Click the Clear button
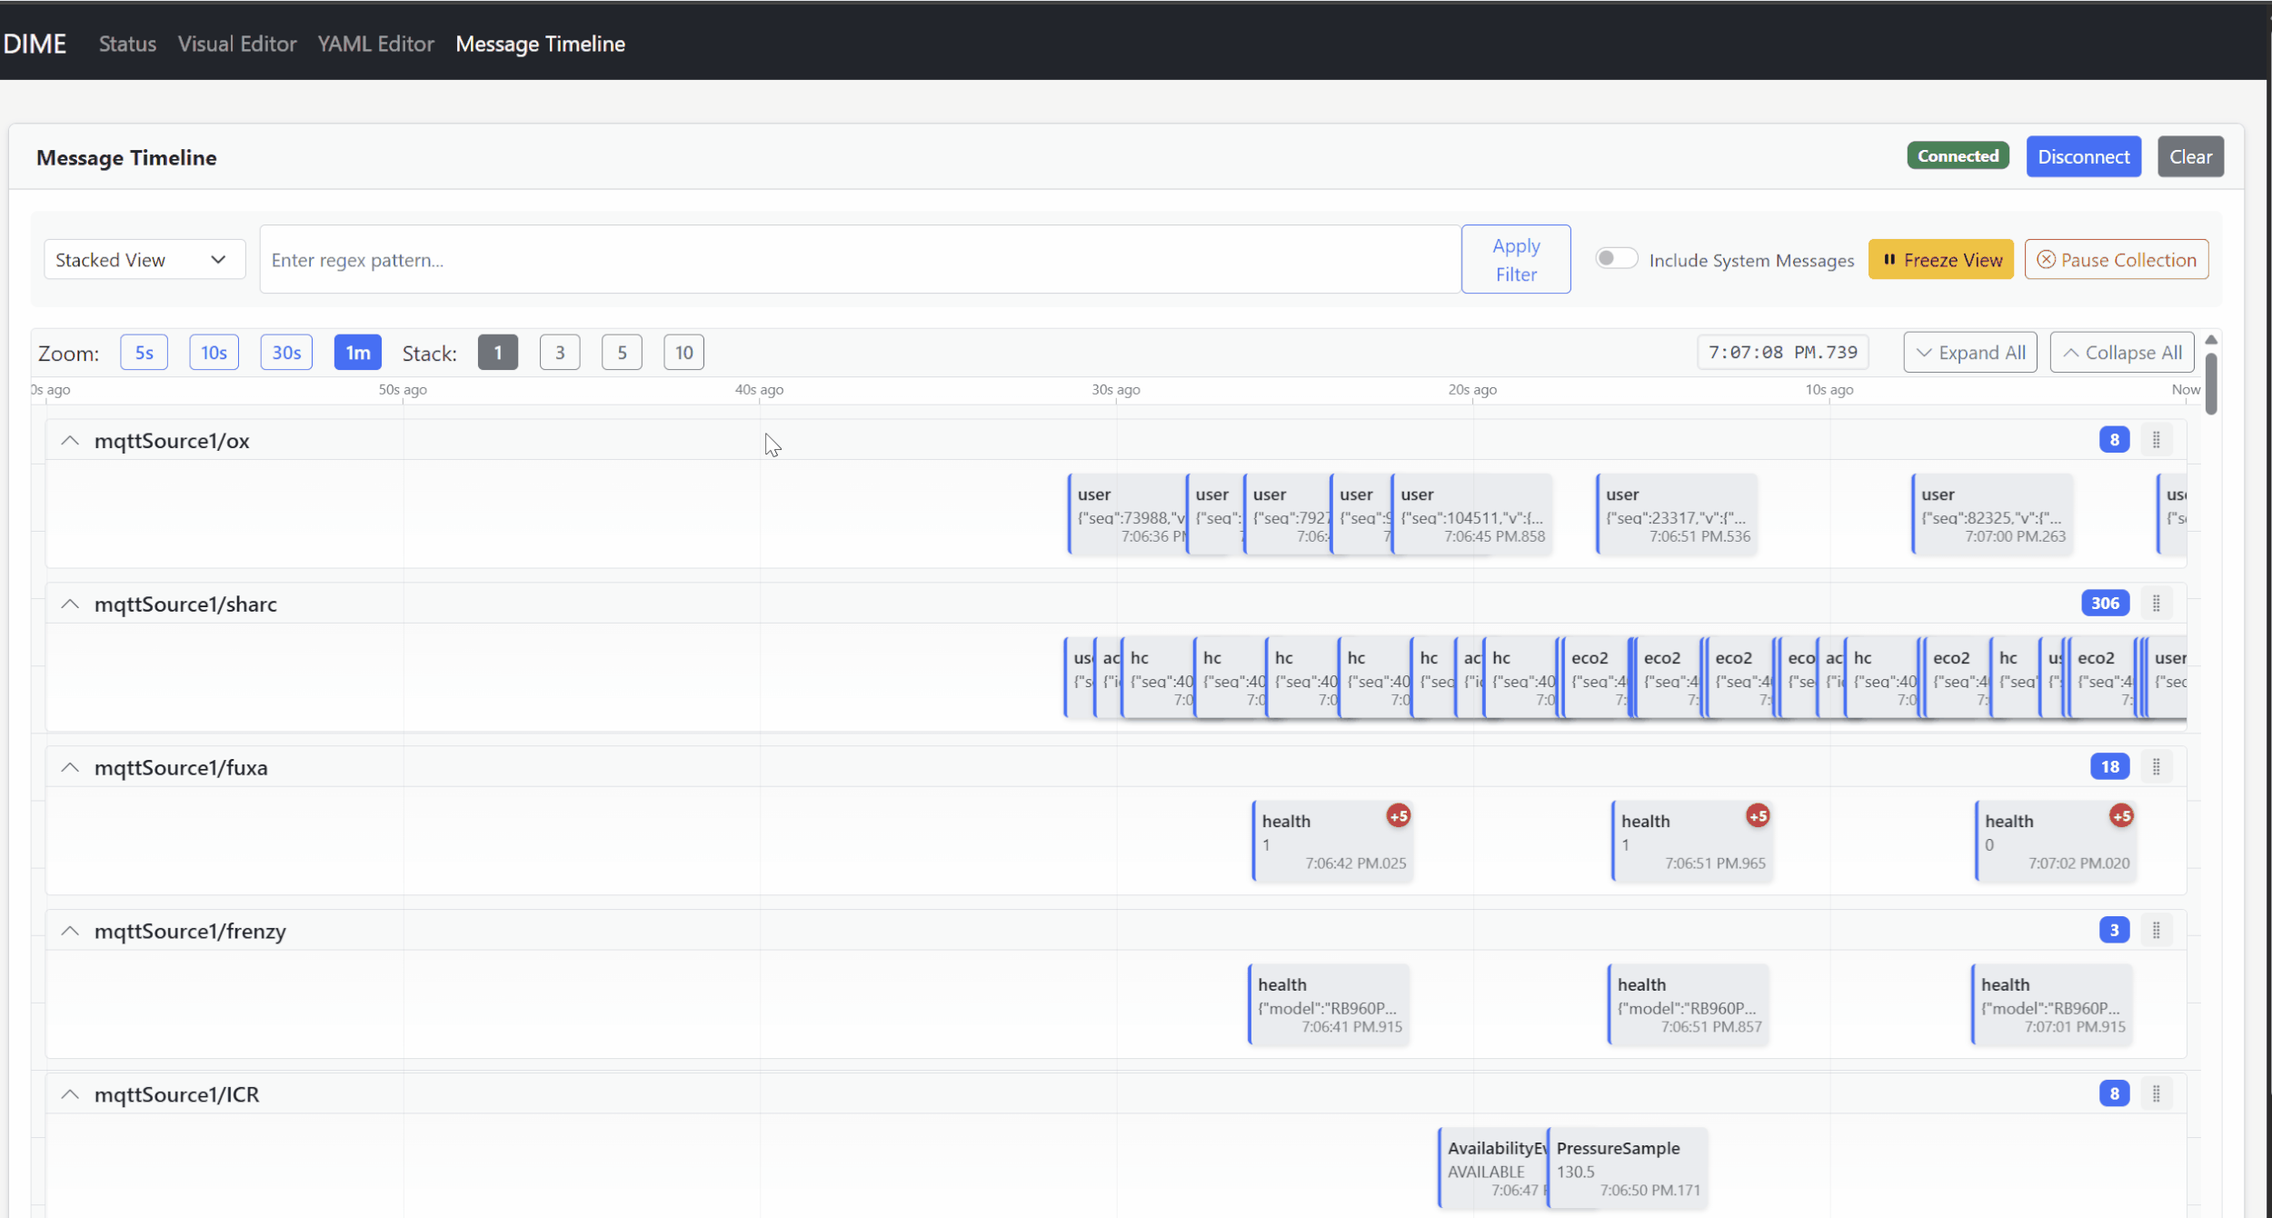The image size is (2272, 1218). click(x=2190, y=156)
